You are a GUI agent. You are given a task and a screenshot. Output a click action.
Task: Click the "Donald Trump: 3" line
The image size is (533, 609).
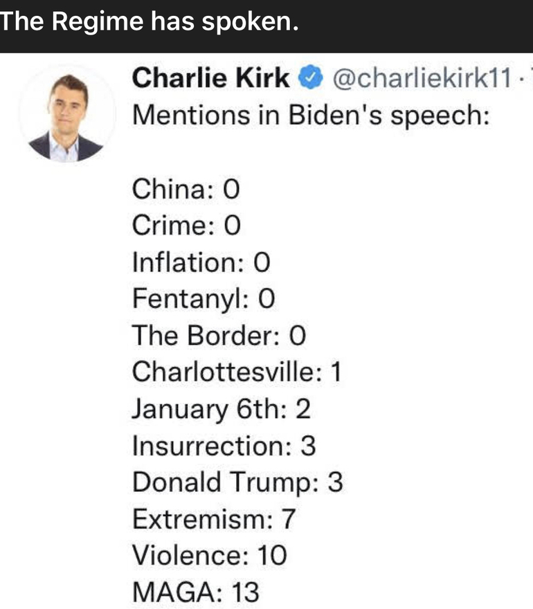click(x=237, y=482)
